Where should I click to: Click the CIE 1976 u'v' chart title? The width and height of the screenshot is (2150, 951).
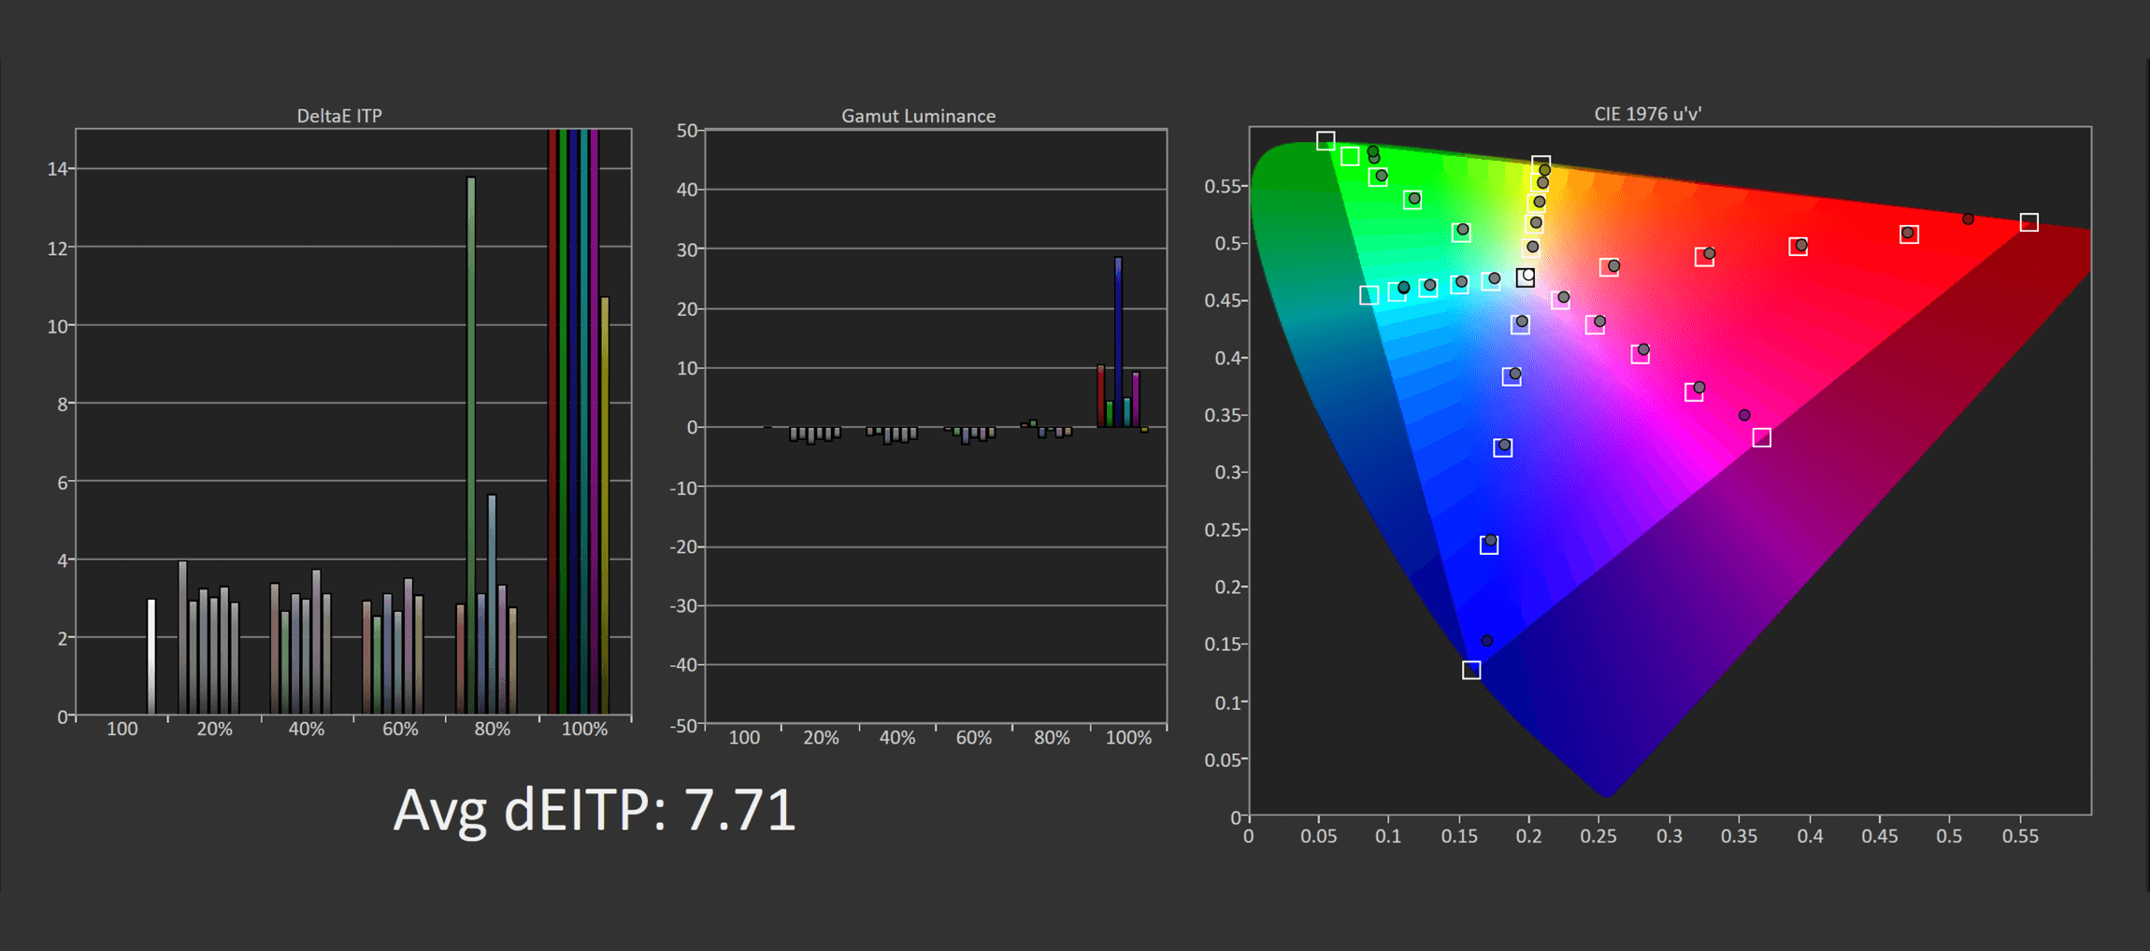tap(1647, 114)
